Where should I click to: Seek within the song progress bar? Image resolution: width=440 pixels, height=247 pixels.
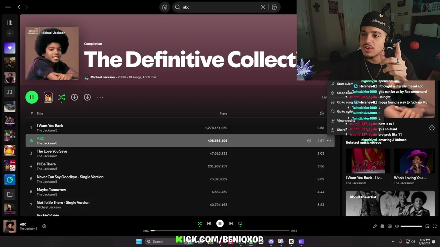[220, 231]
